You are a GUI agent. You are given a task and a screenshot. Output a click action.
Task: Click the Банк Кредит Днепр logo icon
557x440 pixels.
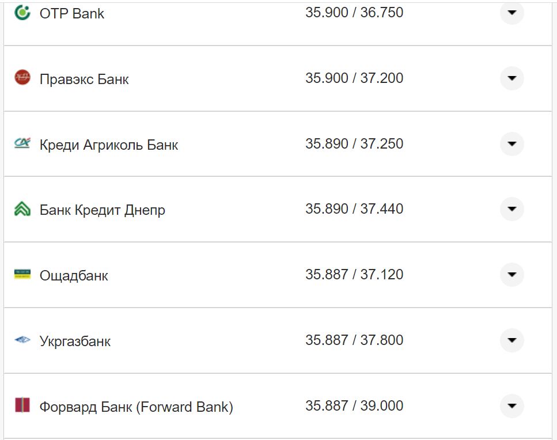tap(22, 209)
